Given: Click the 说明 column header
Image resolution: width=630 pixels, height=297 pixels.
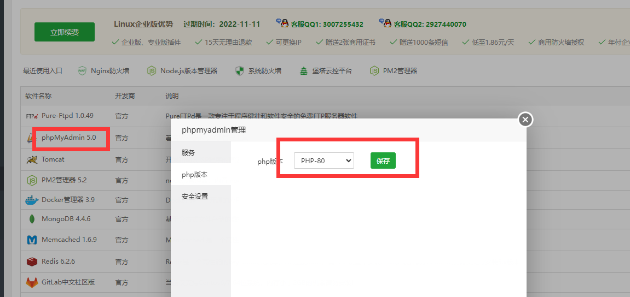Looking at the screenshot, I should [172, 96].
